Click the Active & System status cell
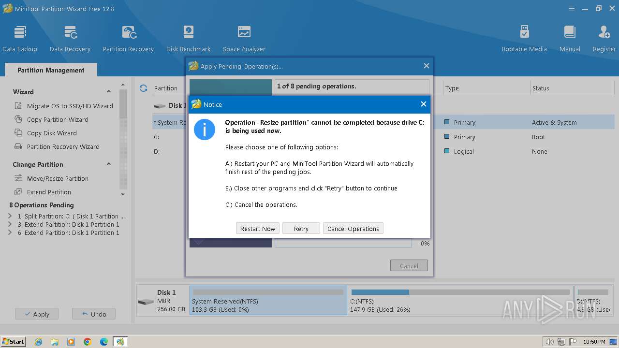This screenshot has width=619, height=348. pyautogui.click(x=554, y=122)
